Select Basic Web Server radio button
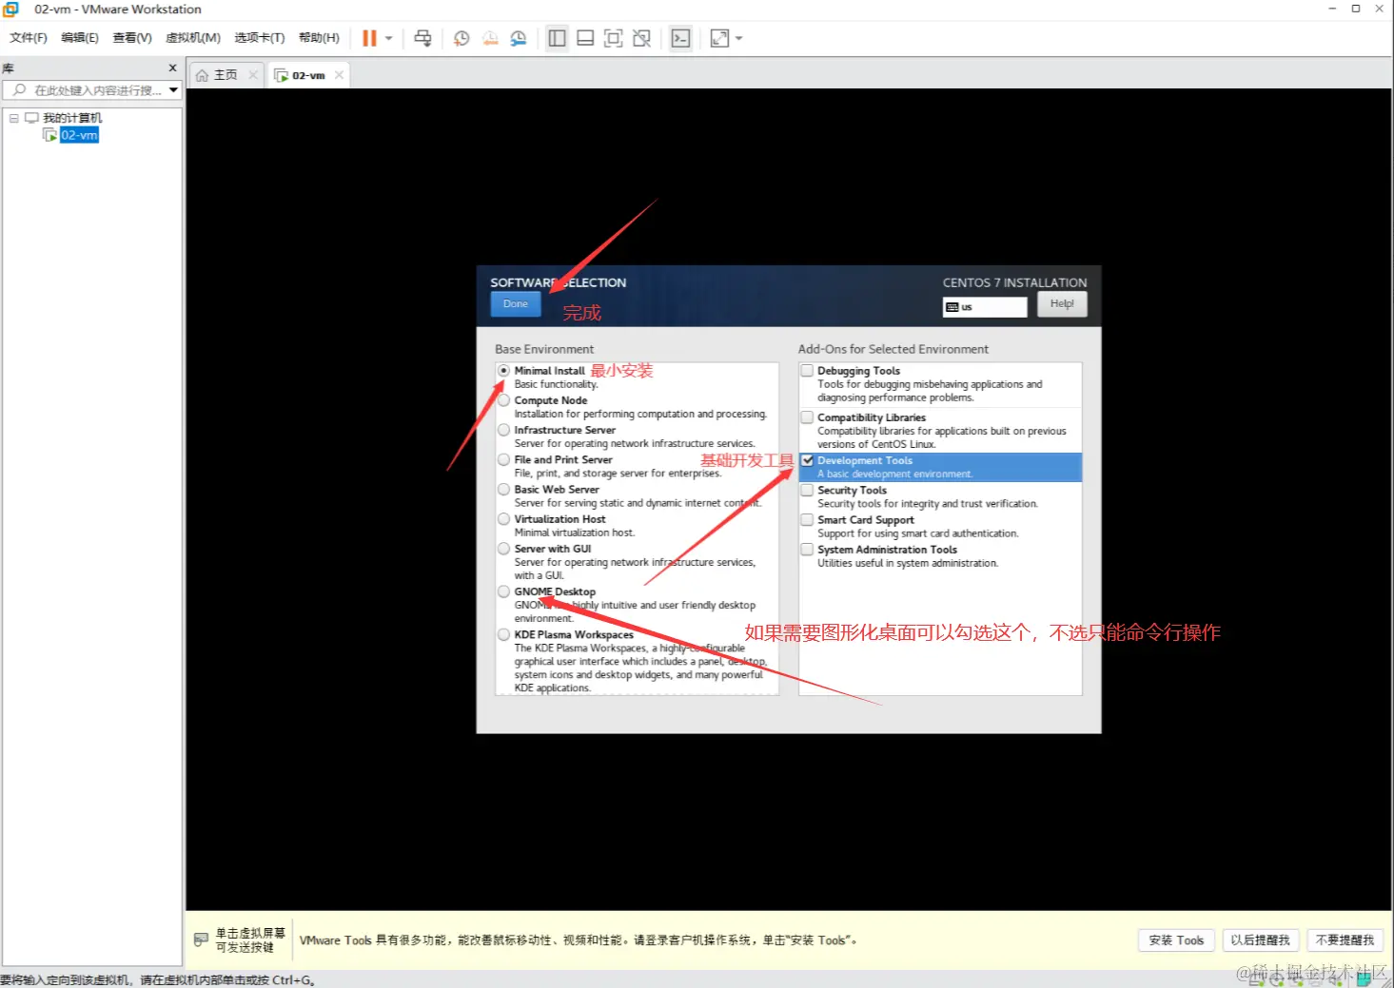Image resolution: width=1394 pixels, height=988 pixels. tap(503, 490)
